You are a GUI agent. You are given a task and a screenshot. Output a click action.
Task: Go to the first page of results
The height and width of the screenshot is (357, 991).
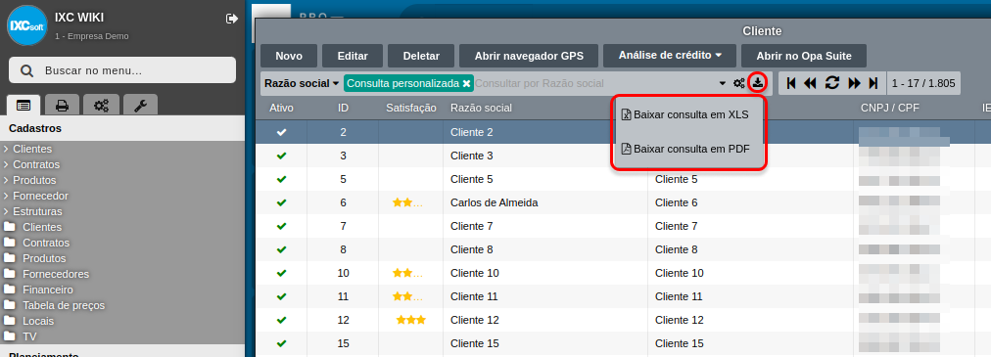pos(790,82)
